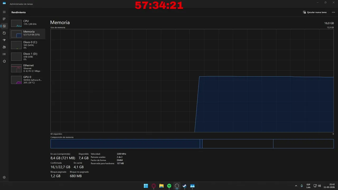Viewport: 338px width, 190px height.
Task: Click Task Manager app icon in title bar
Action: tap(4, 3)
